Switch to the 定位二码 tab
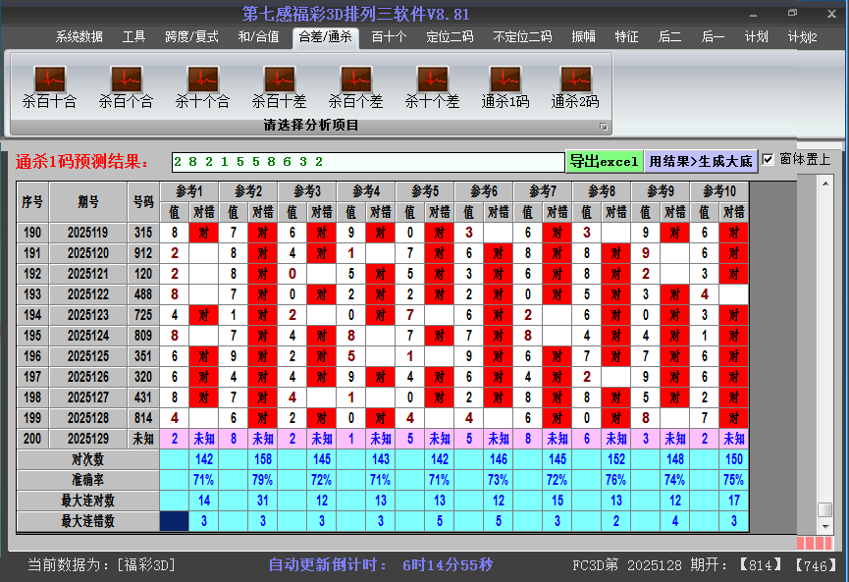 click(x=450, y=37)
